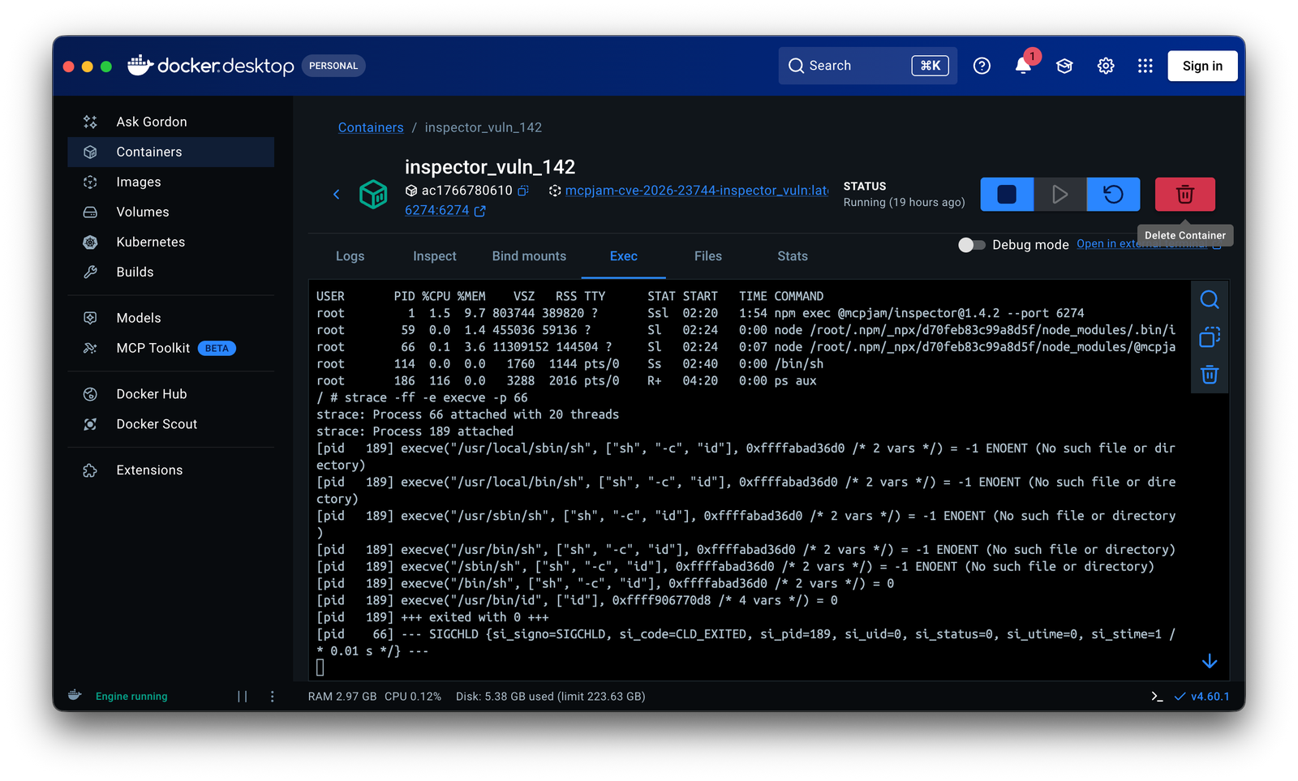View the Stats tab
The width and height of the screenshot is (1298, 781).
(x=793, y=256)
